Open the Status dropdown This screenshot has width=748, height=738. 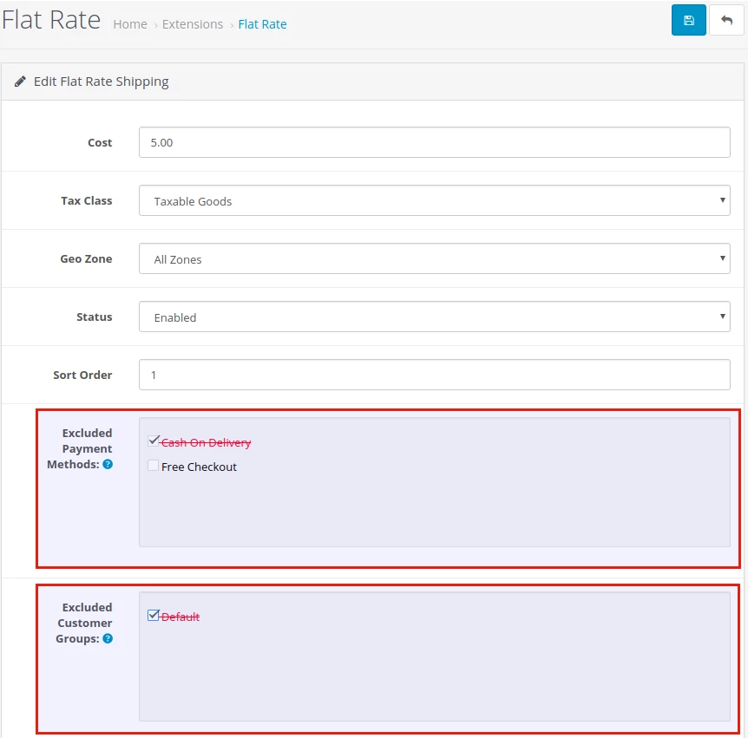[x=434, y=317]
